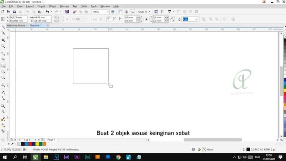Select the Connector tool
The height and width of the screenshot is (161, 286).
3,98
